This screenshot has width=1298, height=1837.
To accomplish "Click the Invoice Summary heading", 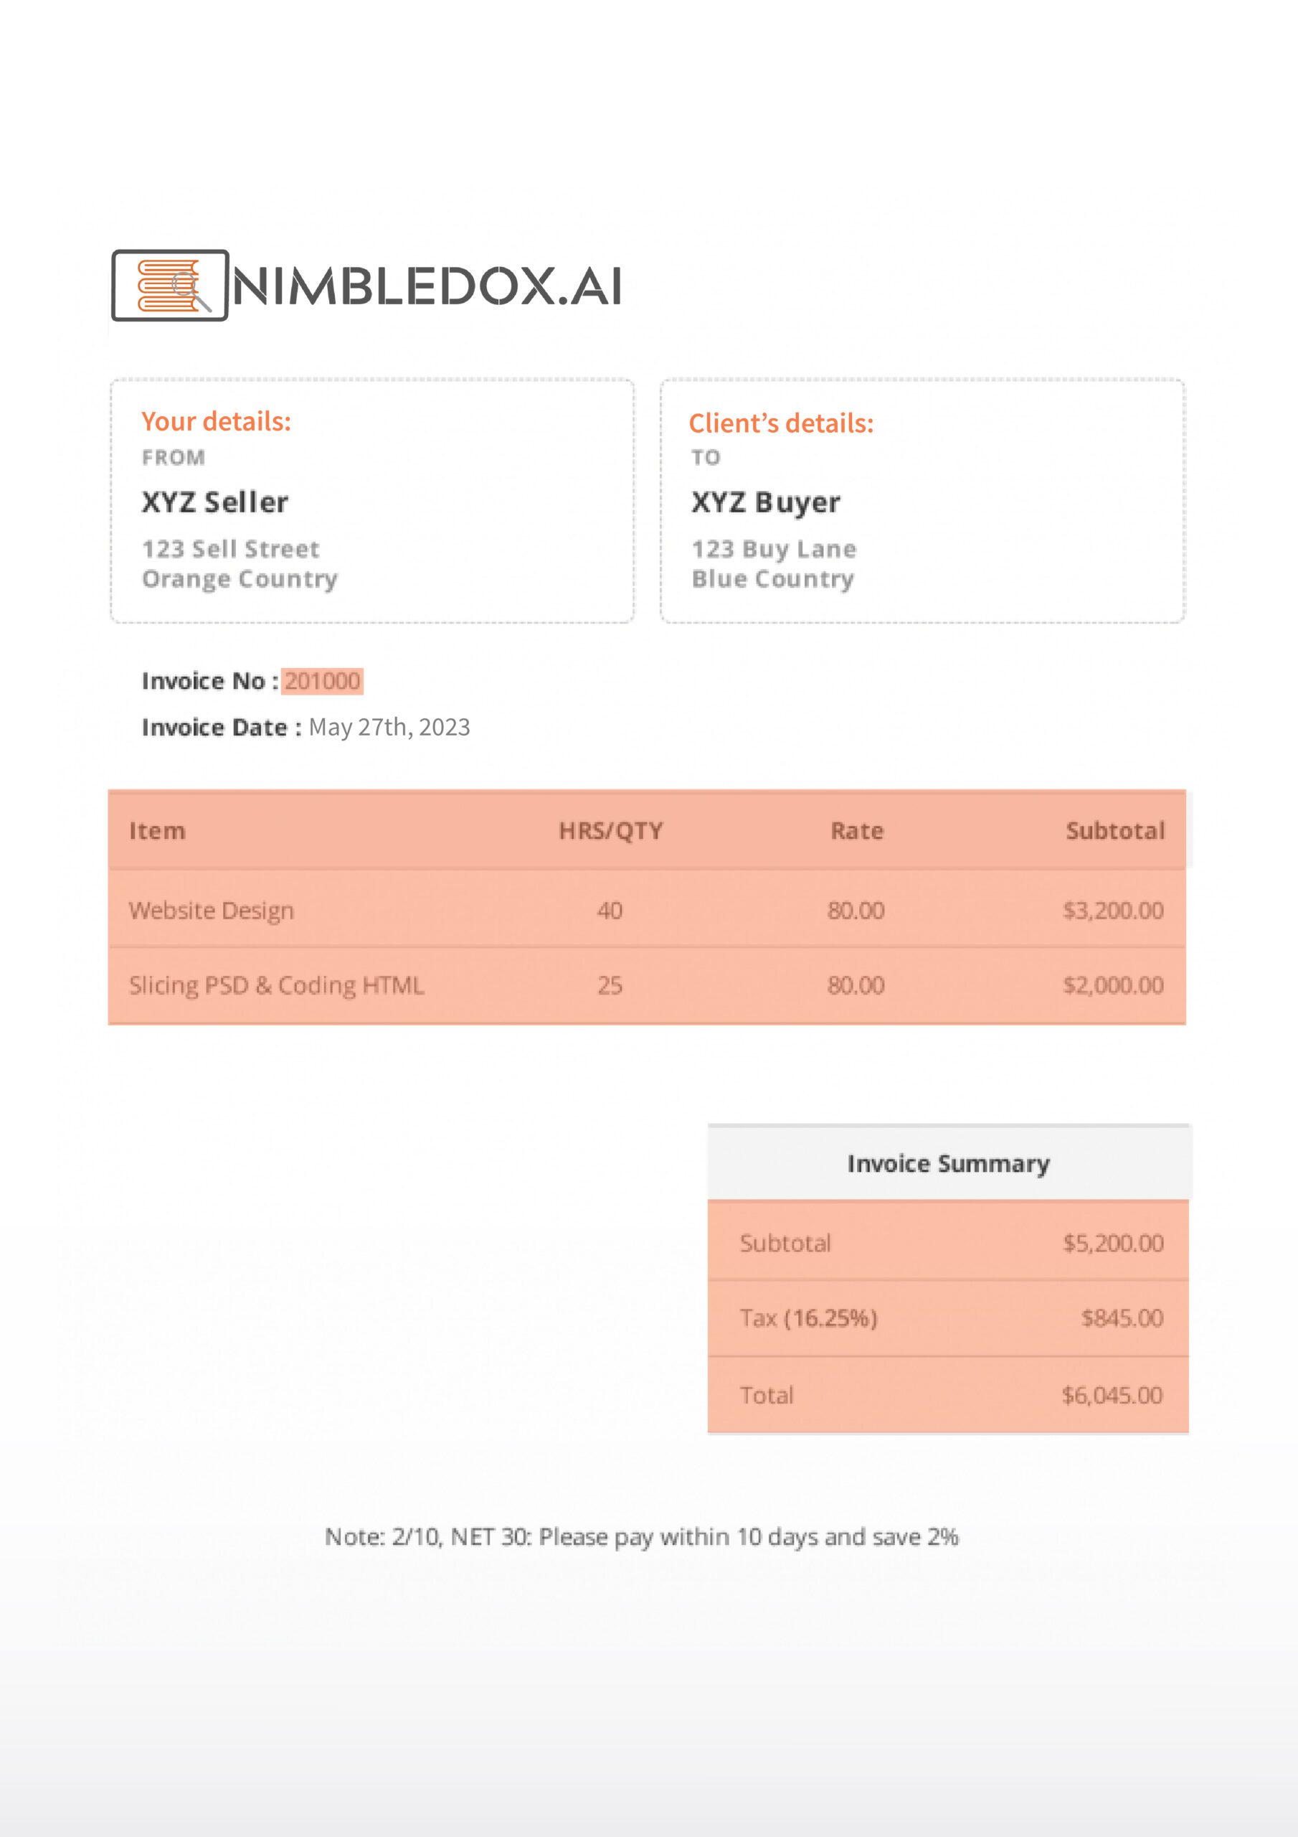I will pos(948,1163).
